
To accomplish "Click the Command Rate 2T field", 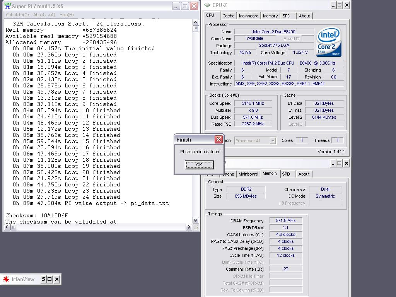I will 286,269.
